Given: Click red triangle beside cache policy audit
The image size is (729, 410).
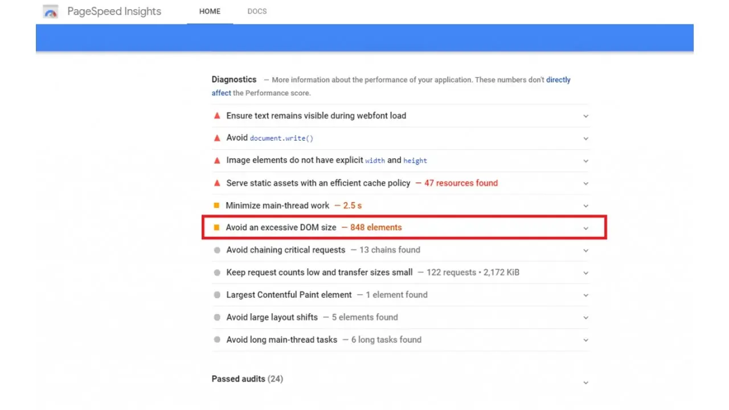Looking at the screenshot, I should tap(216, 183).
